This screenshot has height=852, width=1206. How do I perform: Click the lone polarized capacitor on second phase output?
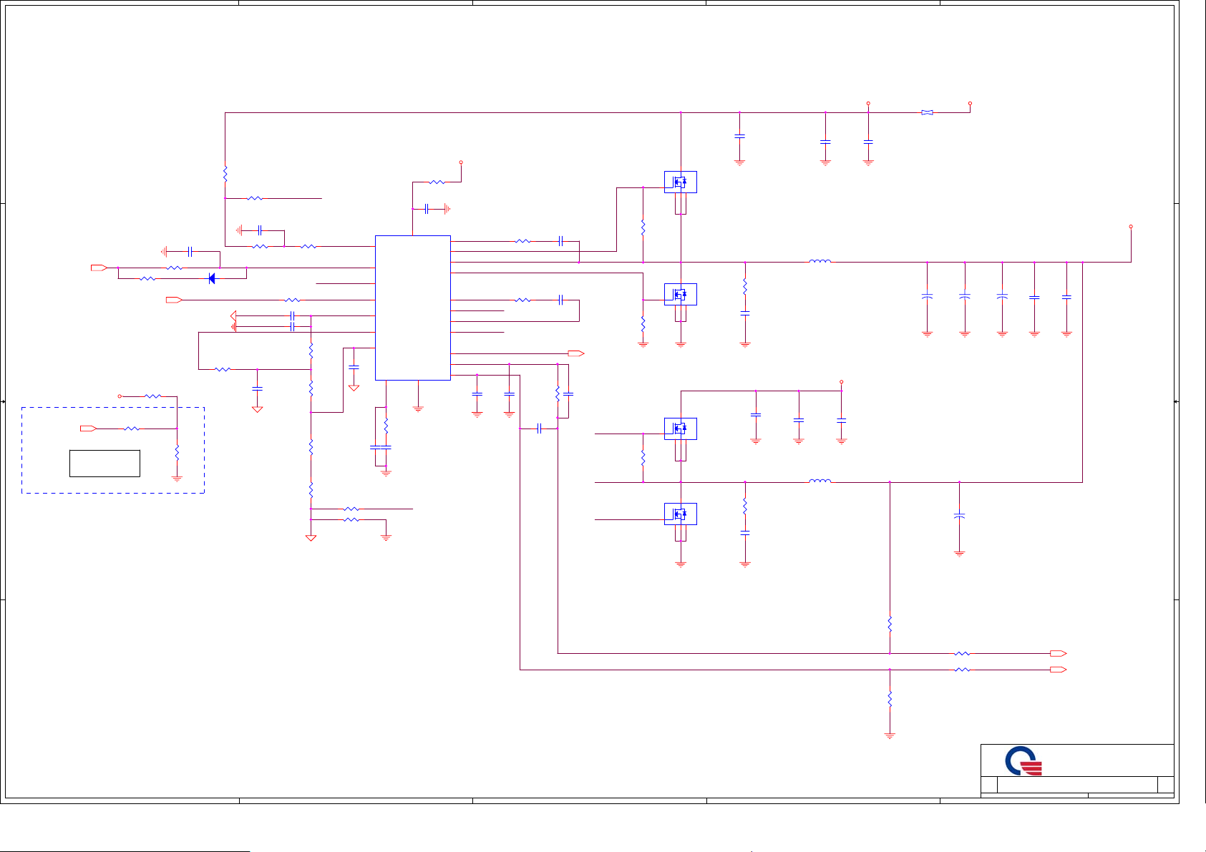tap(960, 515)
